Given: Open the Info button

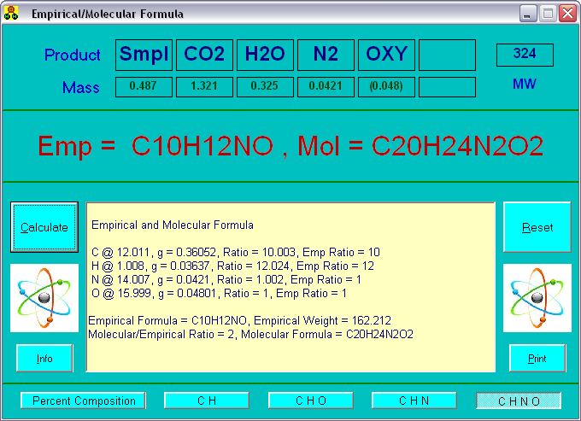Looking at the screenshot, I should click(44, 358).
